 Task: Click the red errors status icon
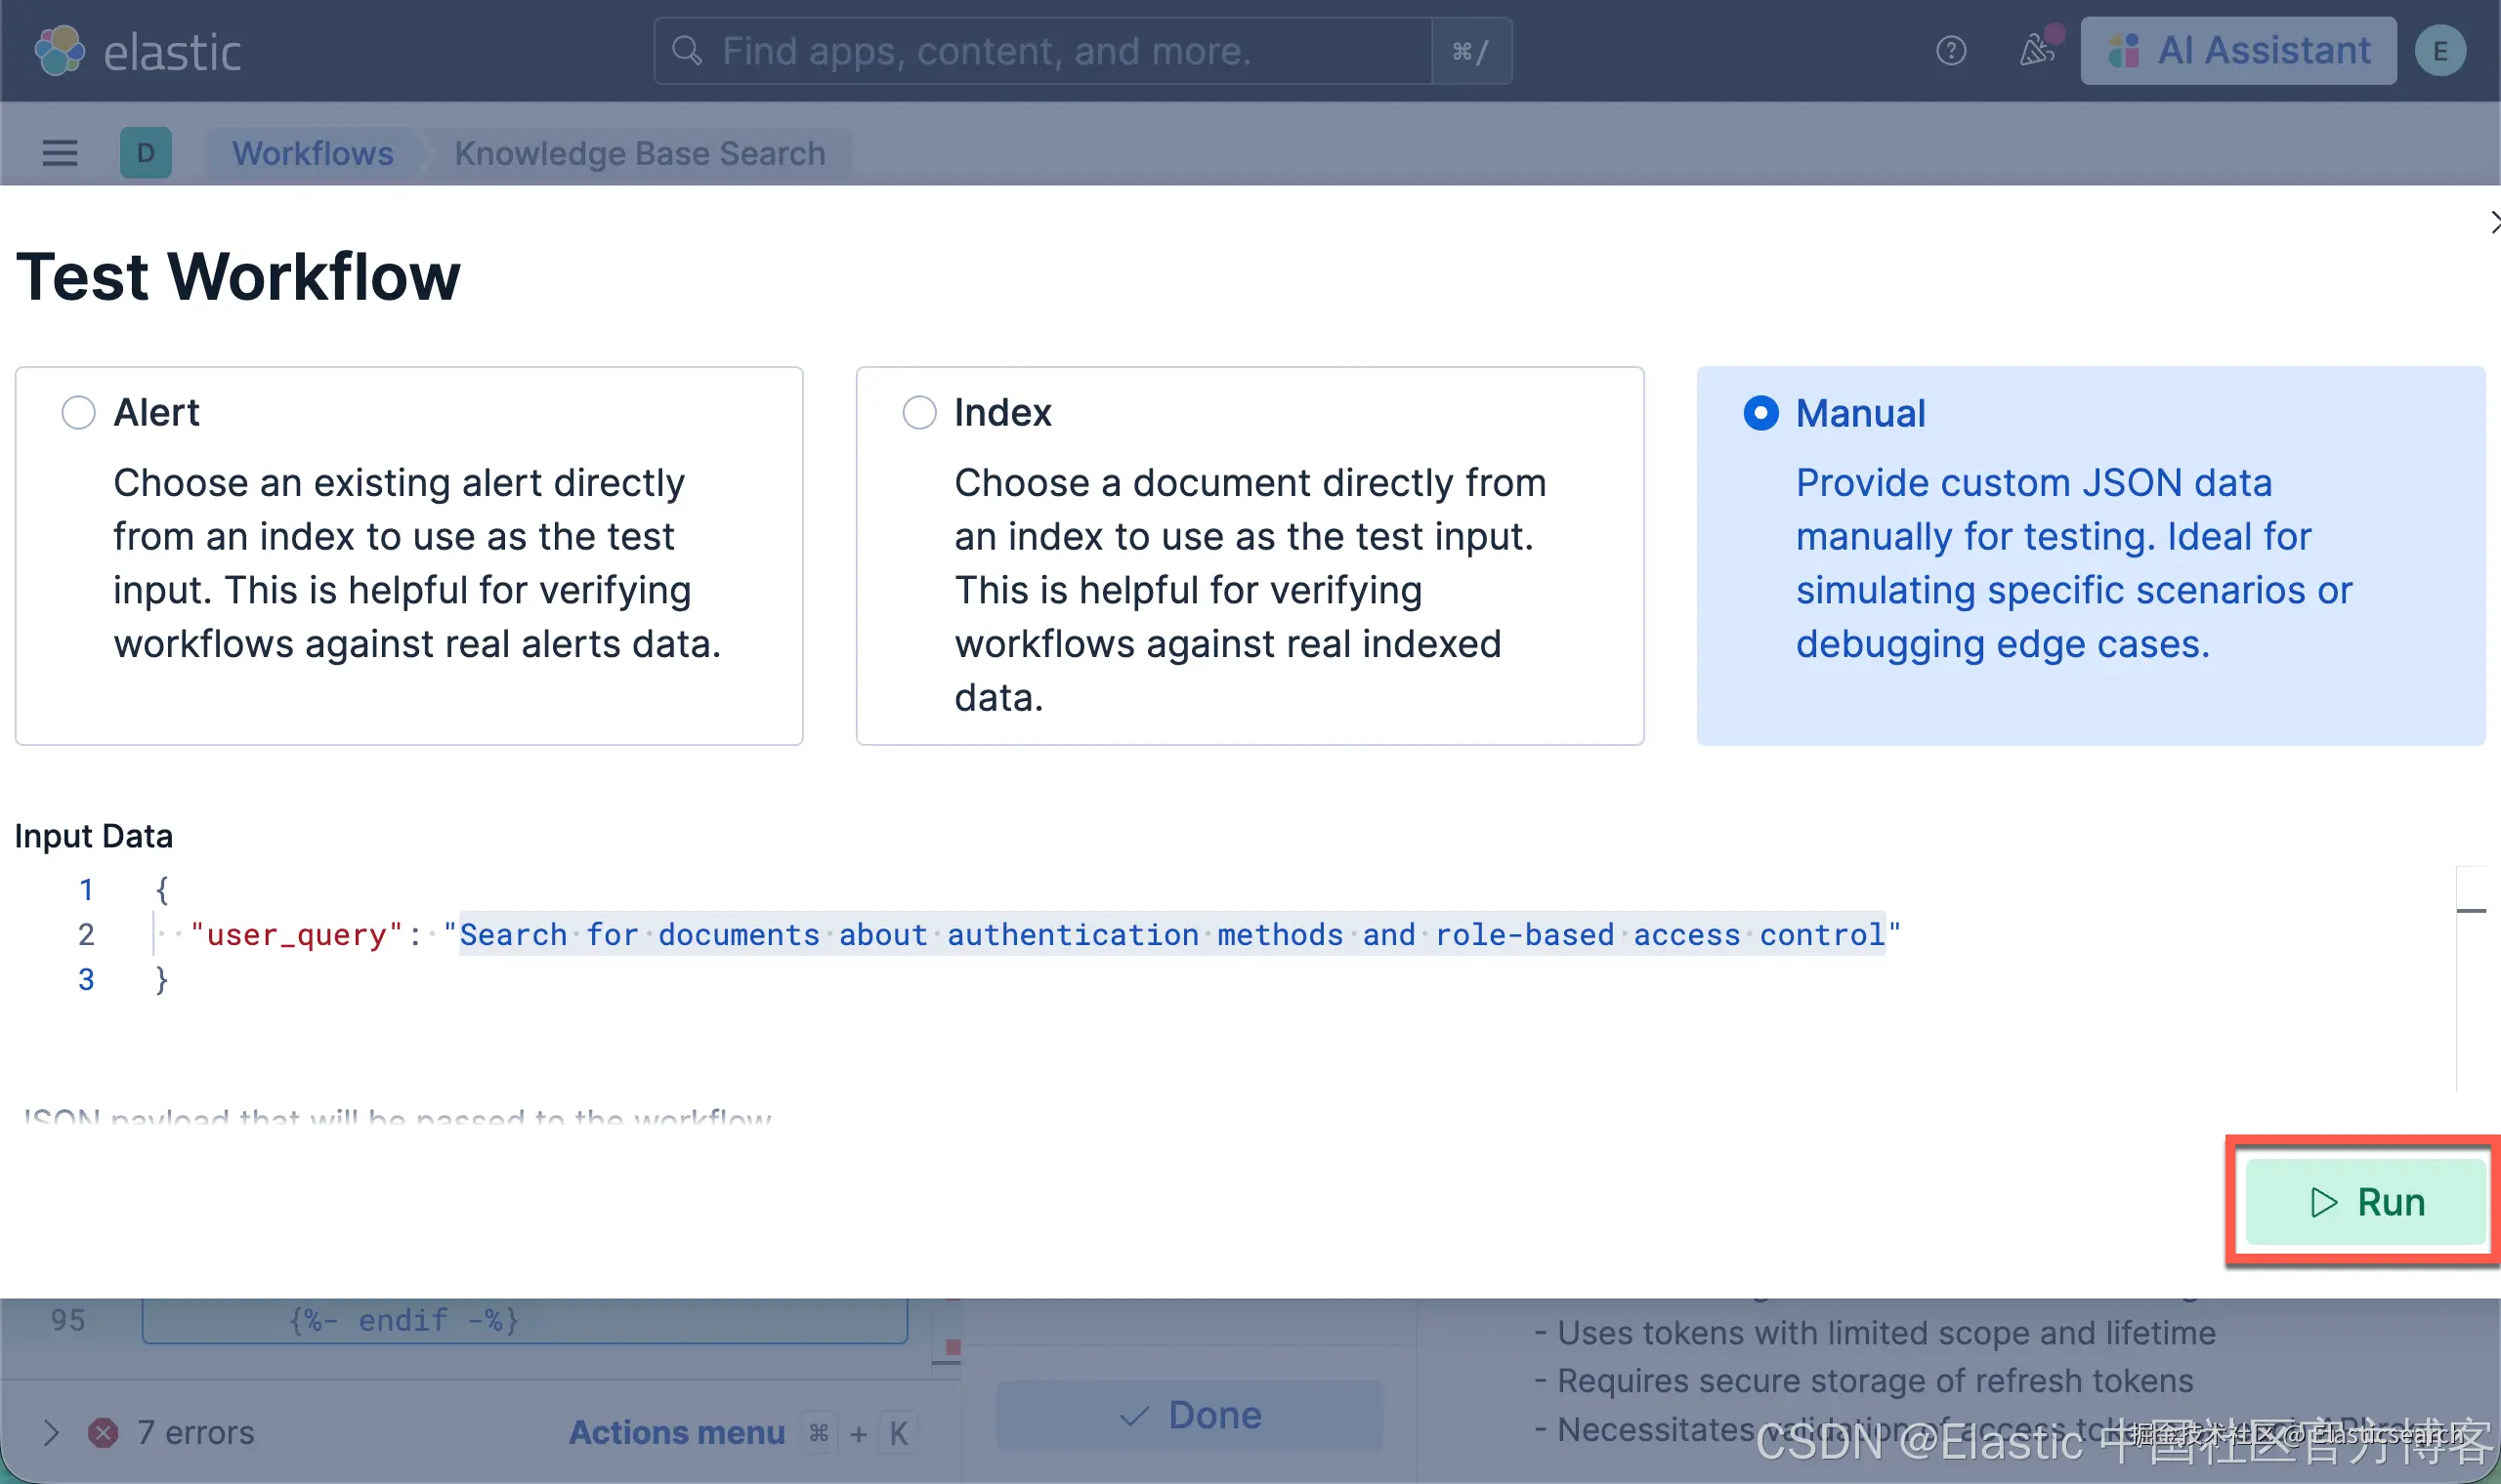pos(102,1432)
